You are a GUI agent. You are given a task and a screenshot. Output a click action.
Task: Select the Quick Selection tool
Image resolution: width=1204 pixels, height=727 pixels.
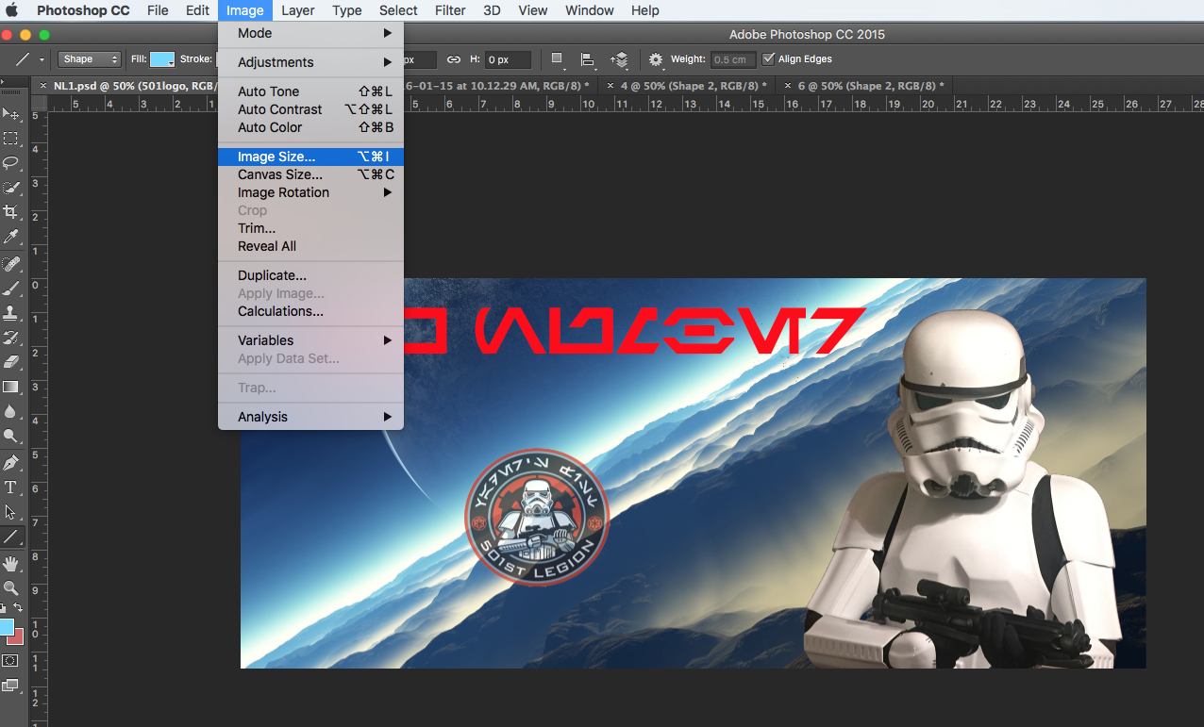pyautogui.click(x=11, y=188)
